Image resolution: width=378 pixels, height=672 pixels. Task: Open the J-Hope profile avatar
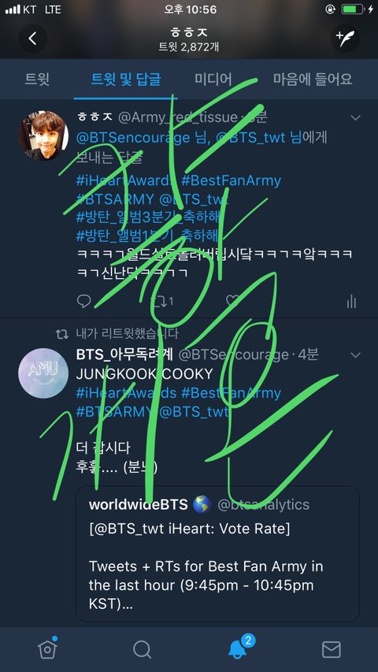coord(43,136)
